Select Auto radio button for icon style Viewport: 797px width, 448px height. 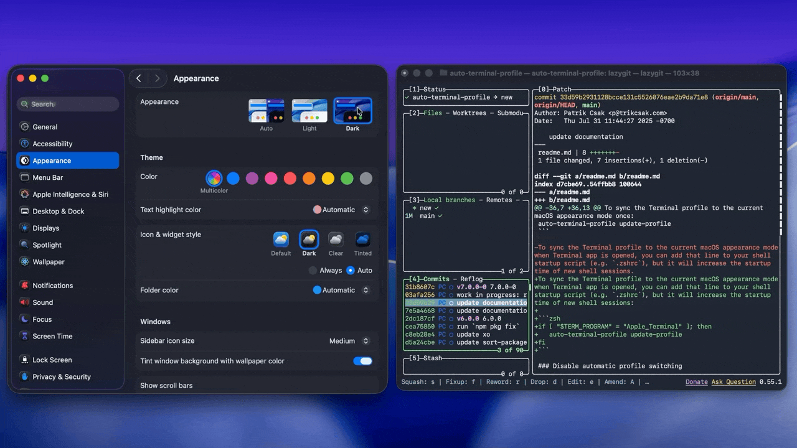[351, 271]
